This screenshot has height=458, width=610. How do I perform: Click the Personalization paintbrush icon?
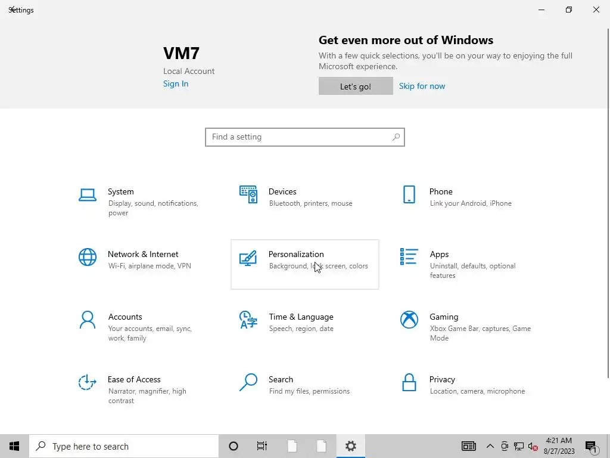pyautogui.click(x=248, y=258)
